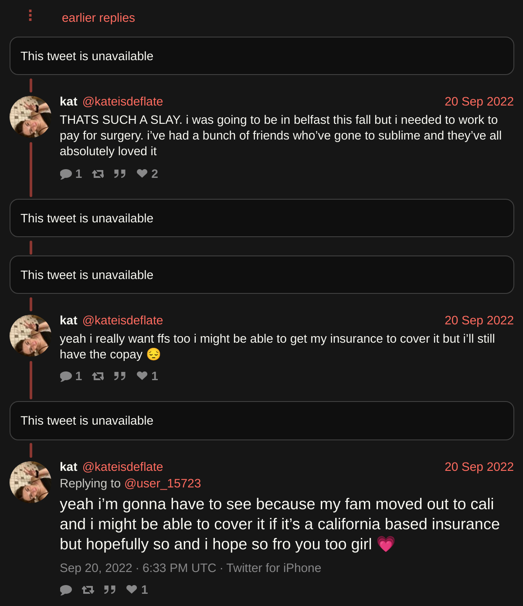The image size is (523, 606).
Task: Open @kateisdeflate handle on first tweet
Action: point(122,102)
